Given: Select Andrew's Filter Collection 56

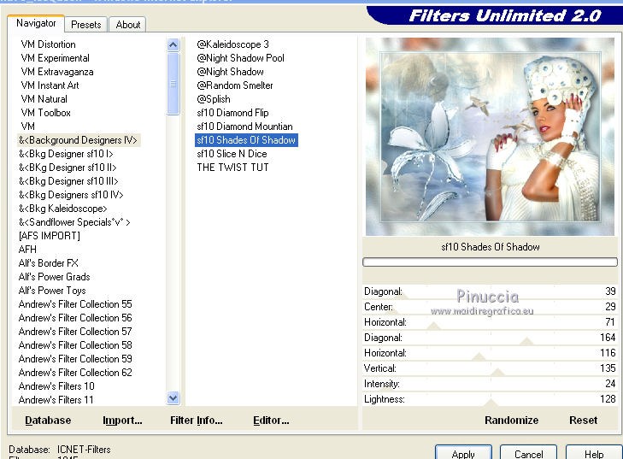Looking at the screenshot, I should coord(75,318).
